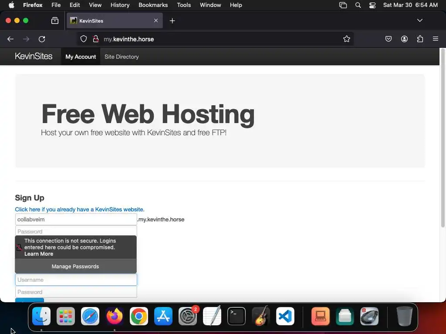Select Manage Passwords in the popup
The image size is (446, 334).
pyautogui.click(x=75, y=267)
